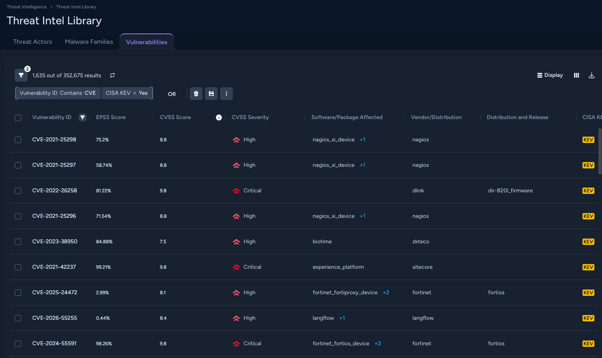
Task: Expand +1 software for CVE-2021-25297
Action: coord(362,165)
